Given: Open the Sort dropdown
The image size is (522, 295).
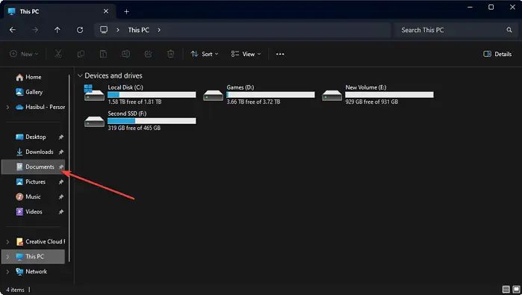Looking at the screenshot, I should click(x=205, y=54).
